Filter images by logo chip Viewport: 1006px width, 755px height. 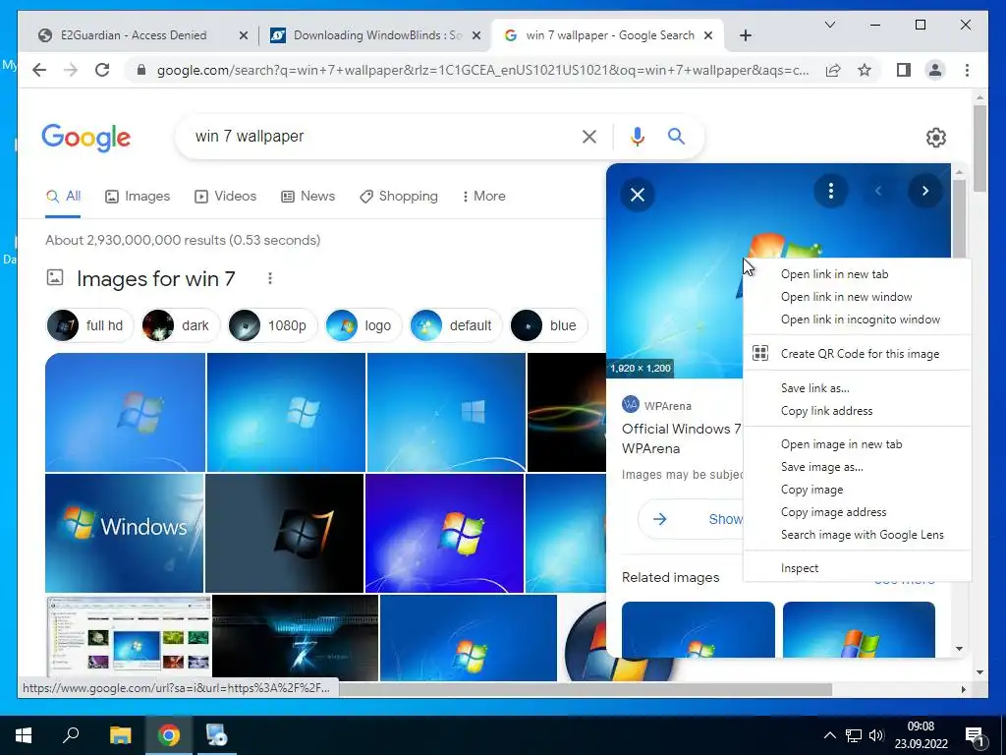(x=363, y=325)
